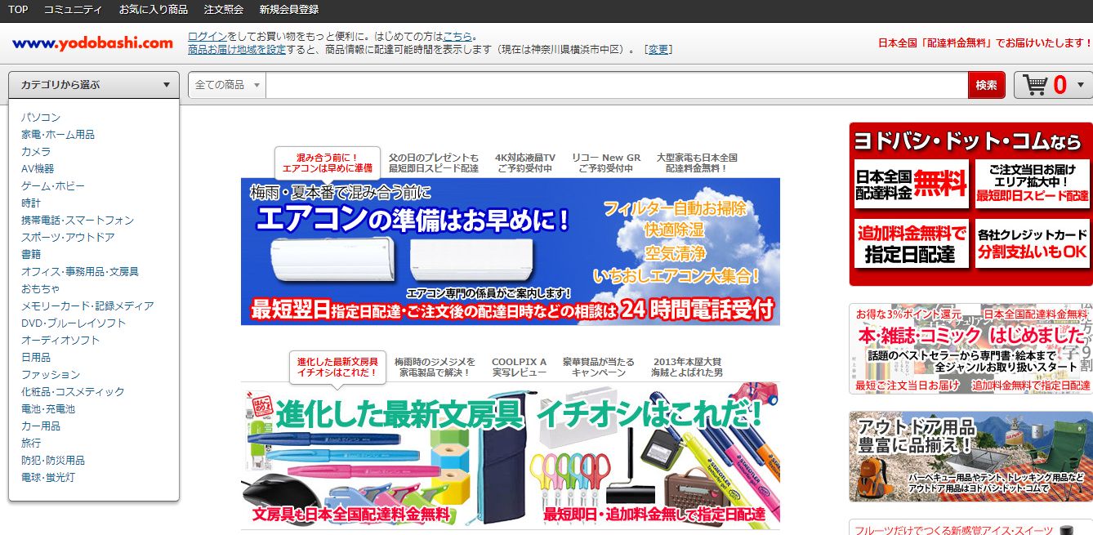Screen dimensions: 1093x535
Task: Select the 大型家電も日本全国 banner tab
Action: pyautogui.click(x=697, y=163)
